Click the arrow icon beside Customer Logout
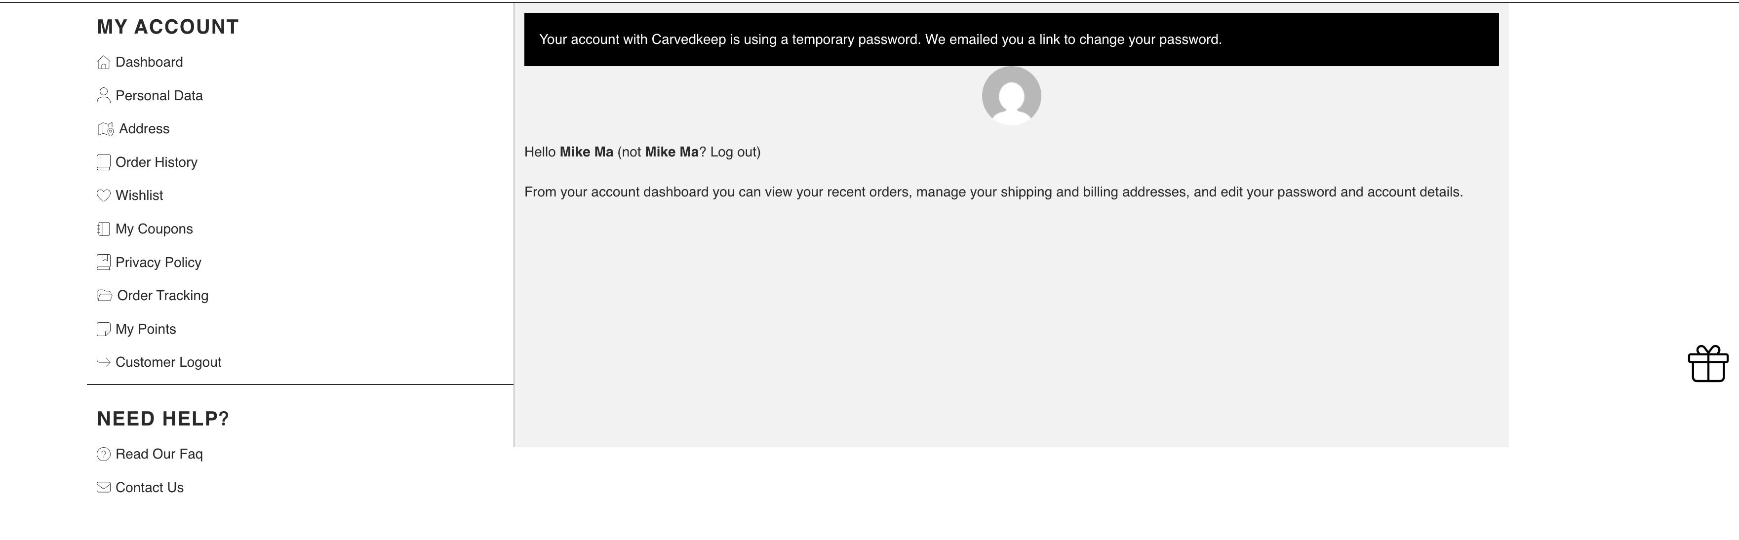Viewport: 1739px width, 540px height. 103,362
